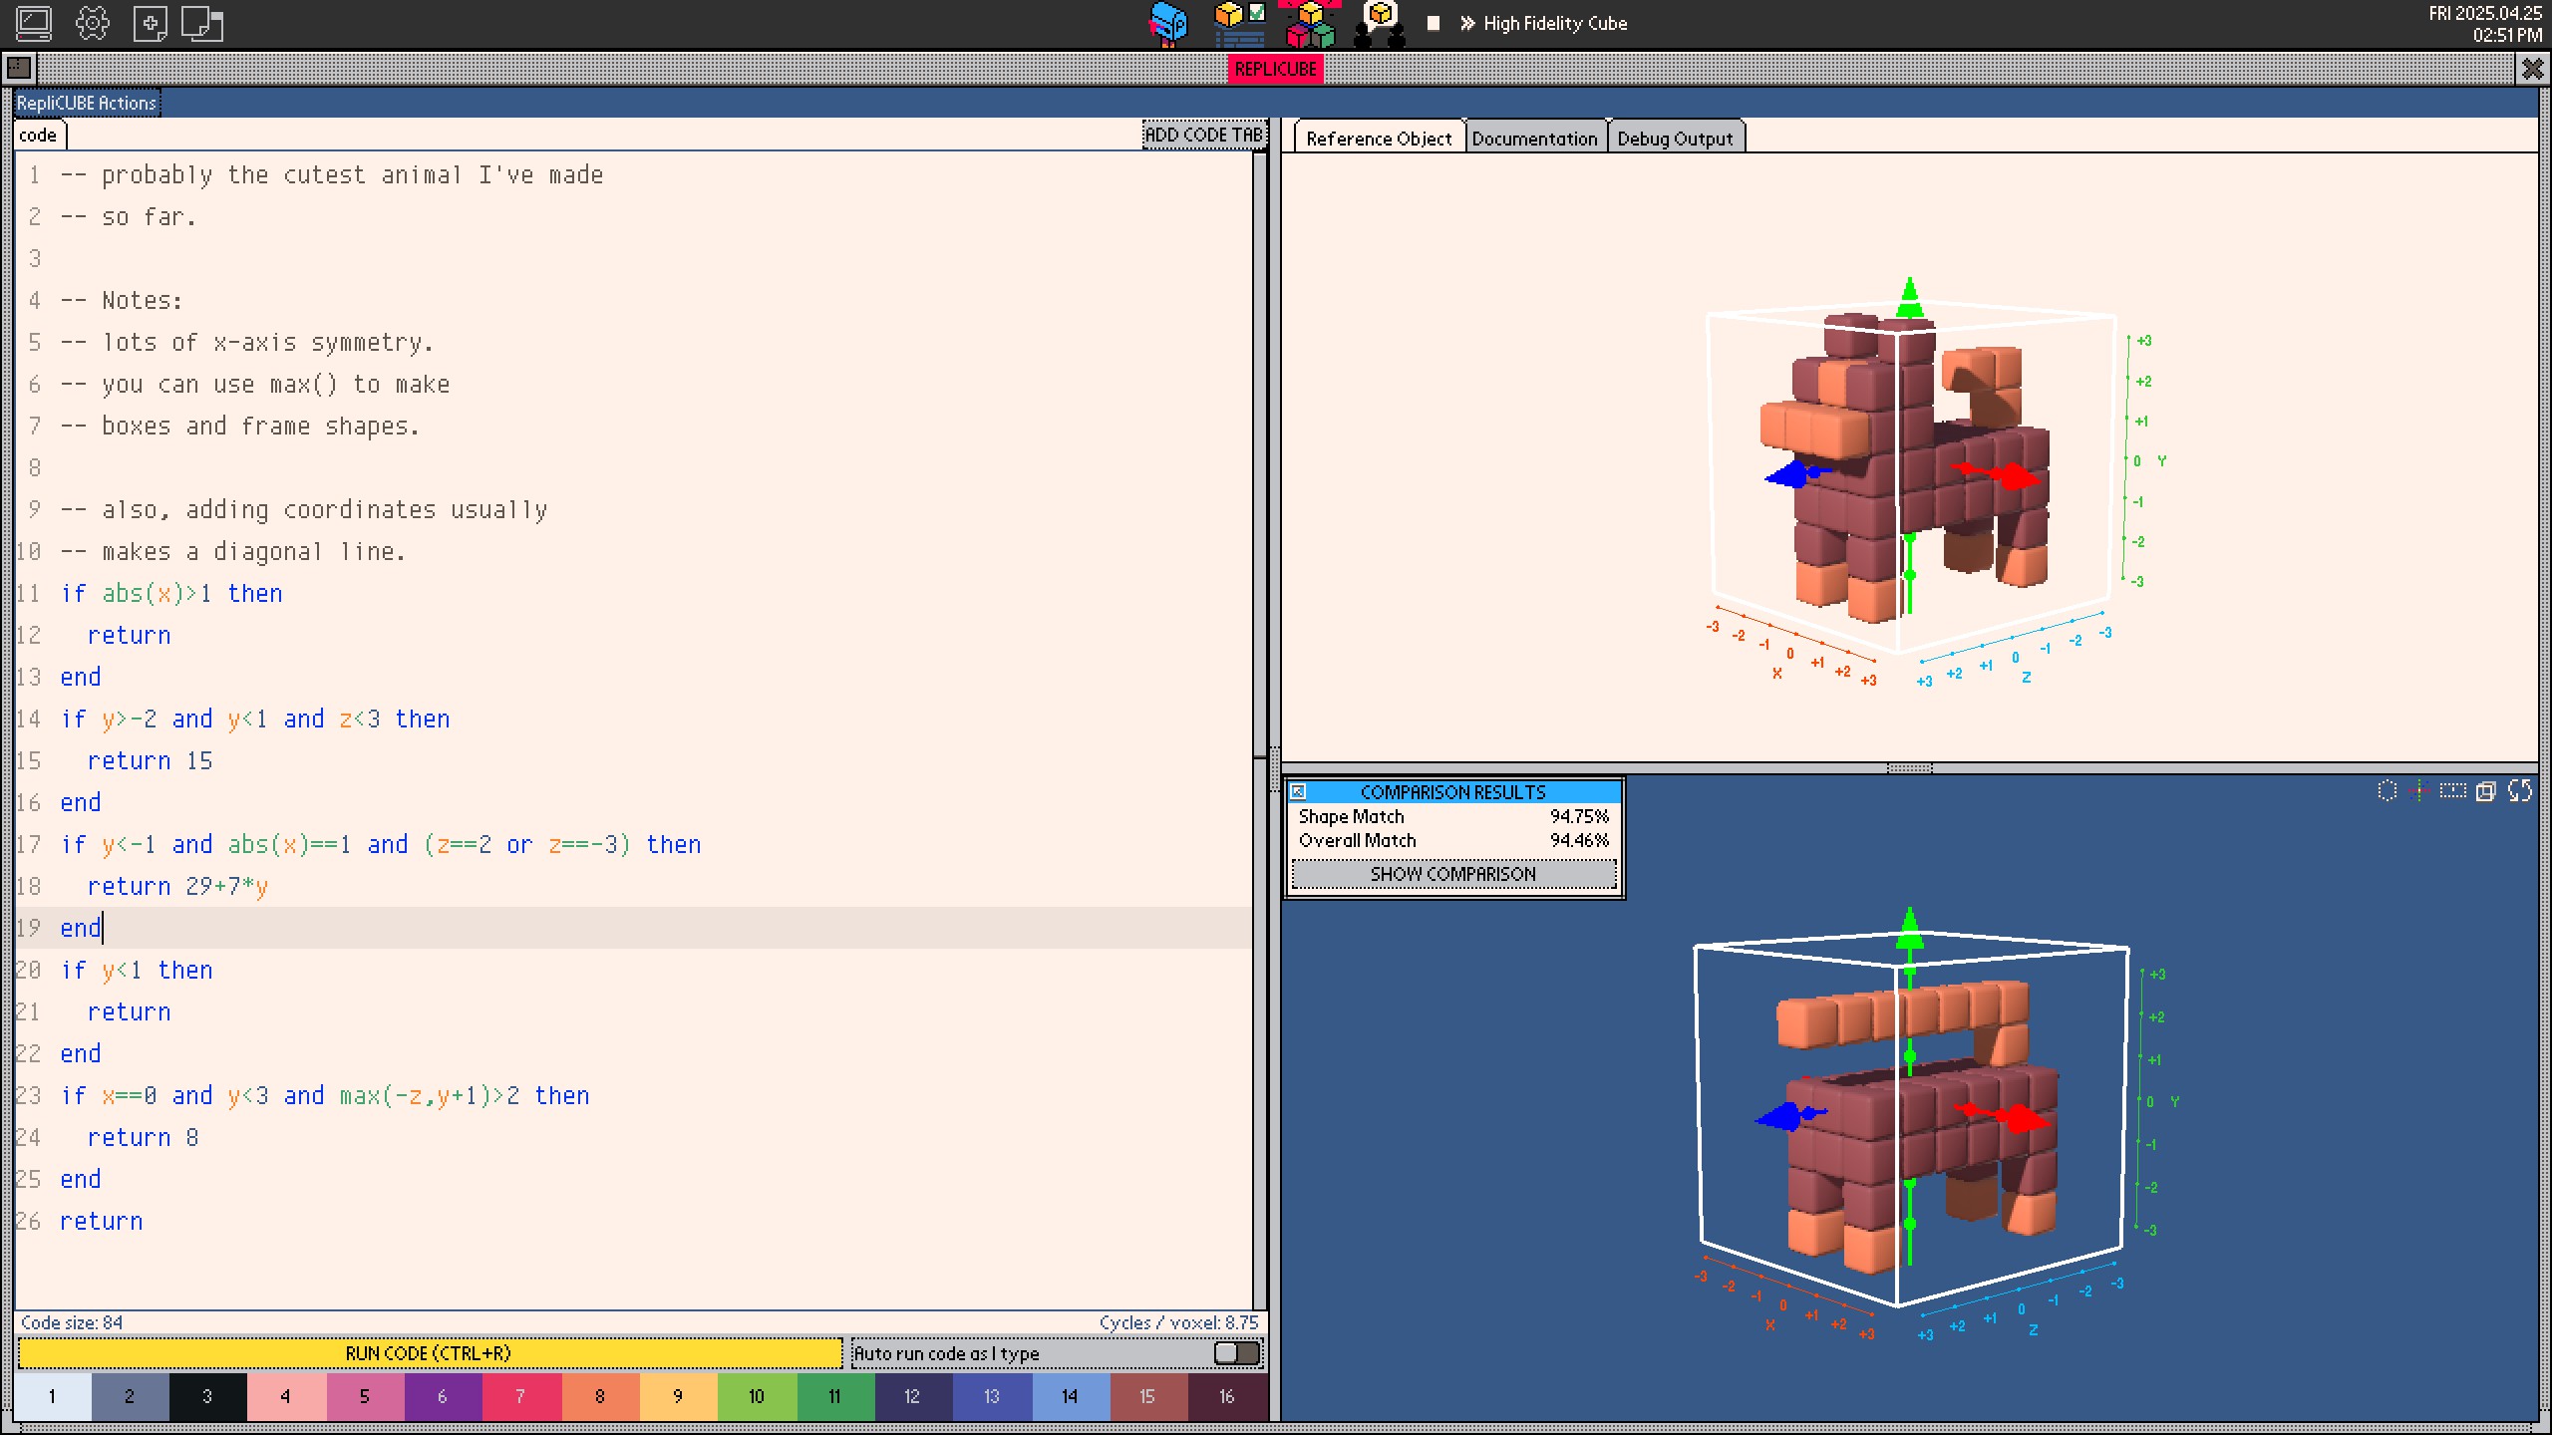The height and width of the screenshot is (1435, 2552).
Task: Switch to the Documentation tab
Action: click(1534, 139)
